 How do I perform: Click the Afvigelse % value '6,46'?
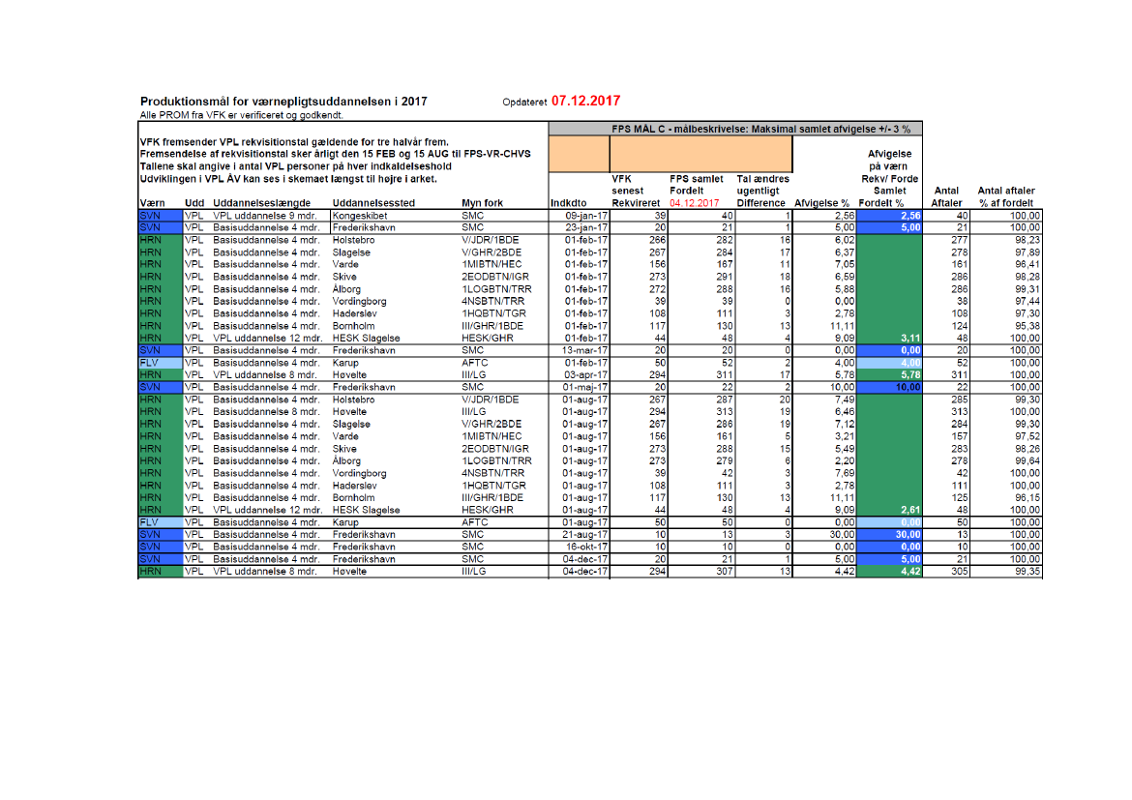coord(845,412)
